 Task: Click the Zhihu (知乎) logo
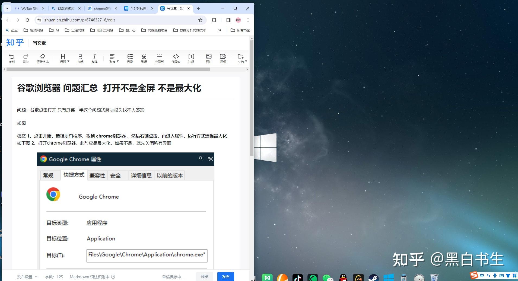[x=15, y=43]
